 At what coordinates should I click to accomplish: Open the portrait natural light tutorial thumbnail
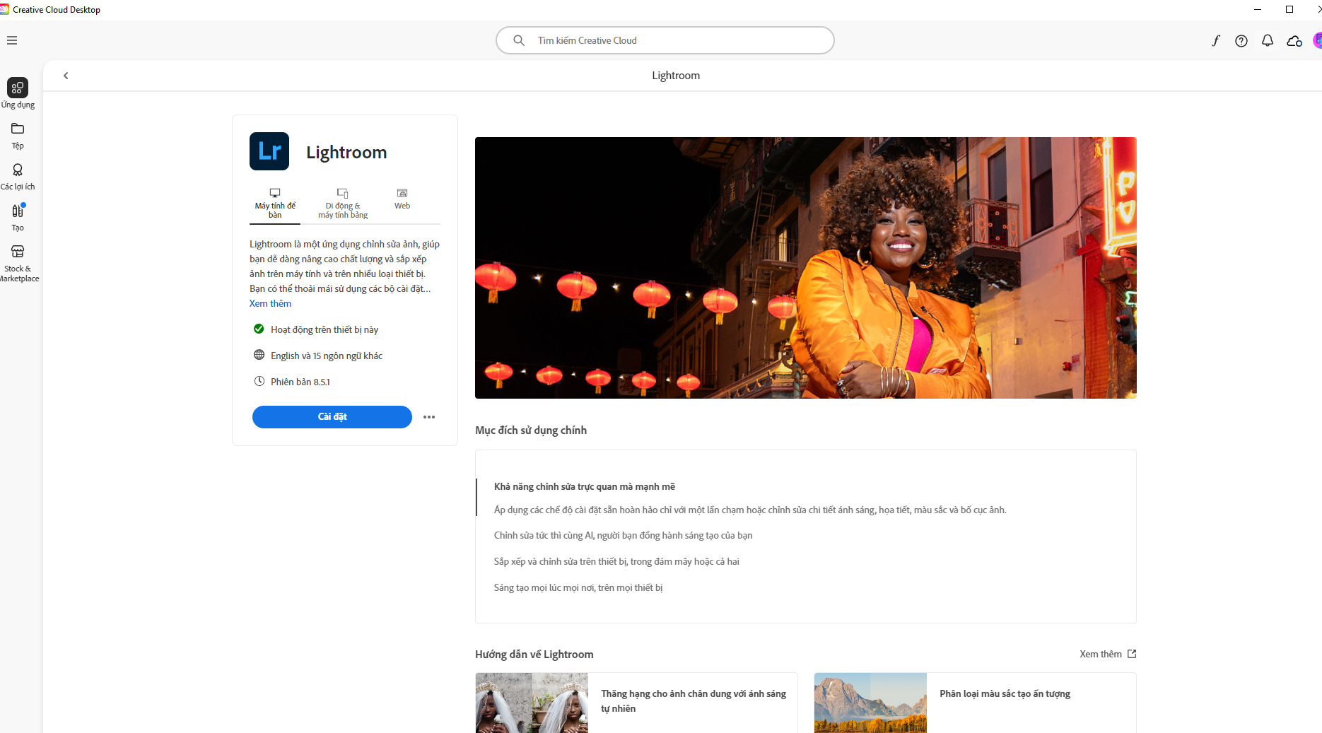pyautogui.click(x=532, y=702)
